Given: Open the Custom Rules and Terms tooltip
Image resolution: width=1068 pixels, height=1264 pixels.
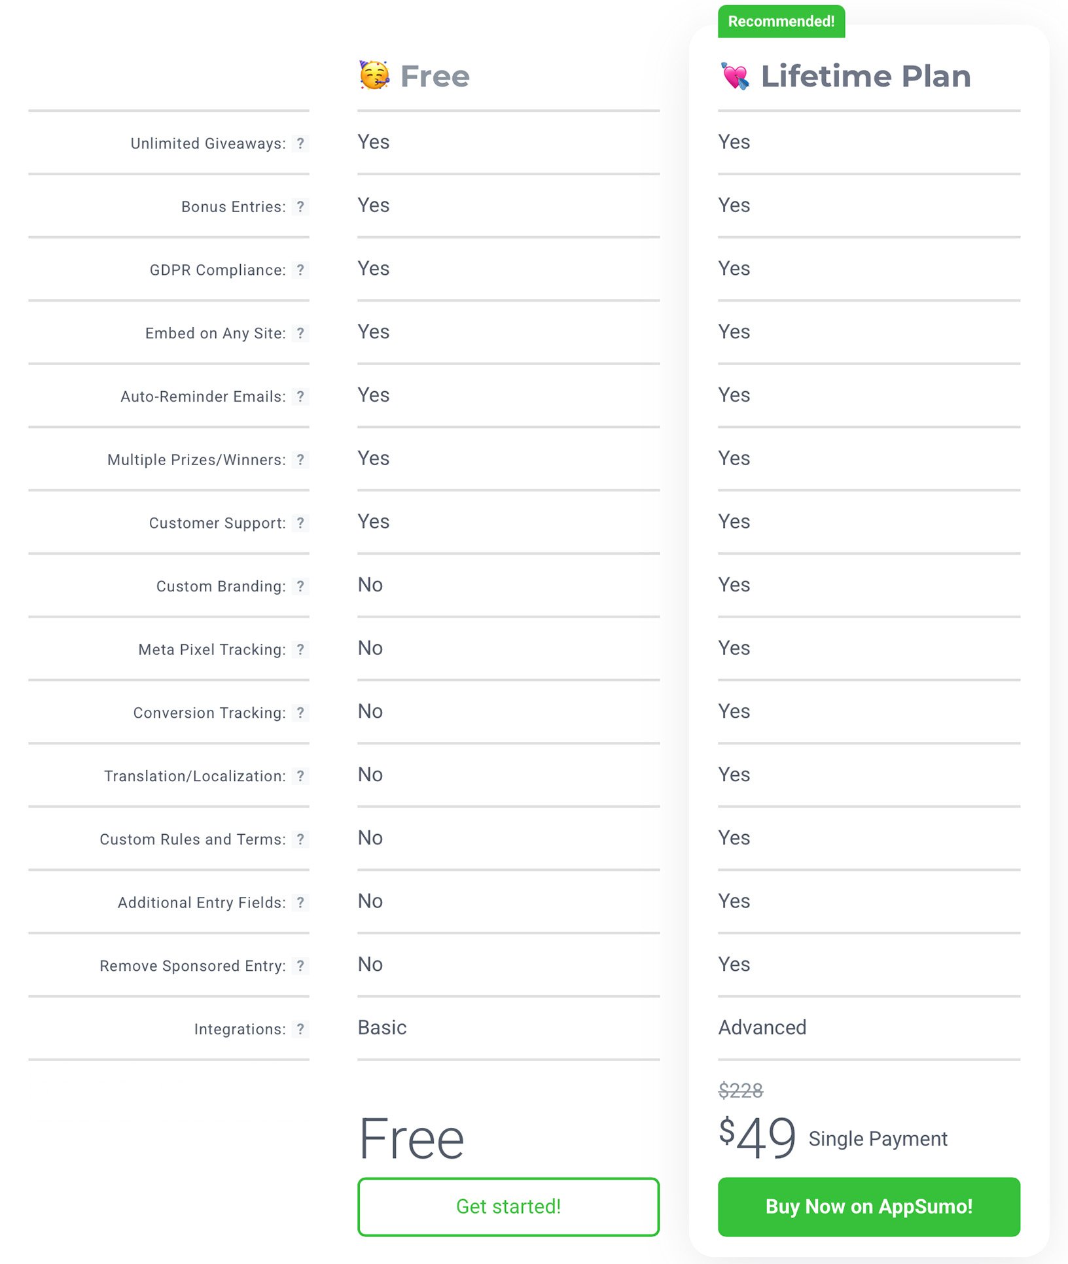Looking at the screenshot, I should 301,839.
